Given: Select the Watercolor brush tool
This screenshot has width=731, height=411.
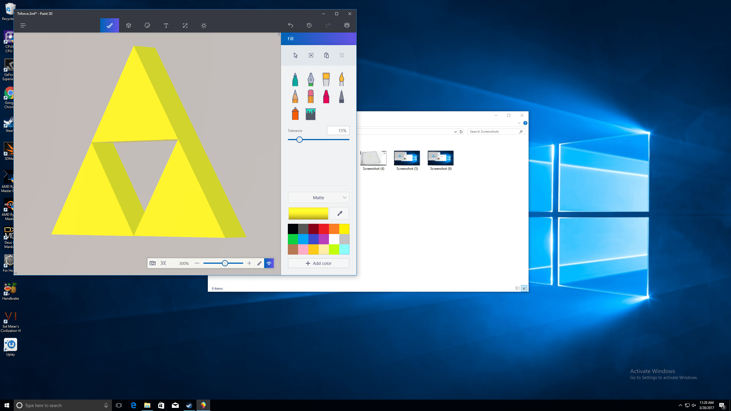Looking at the screenshot, I should click(342, 79).
